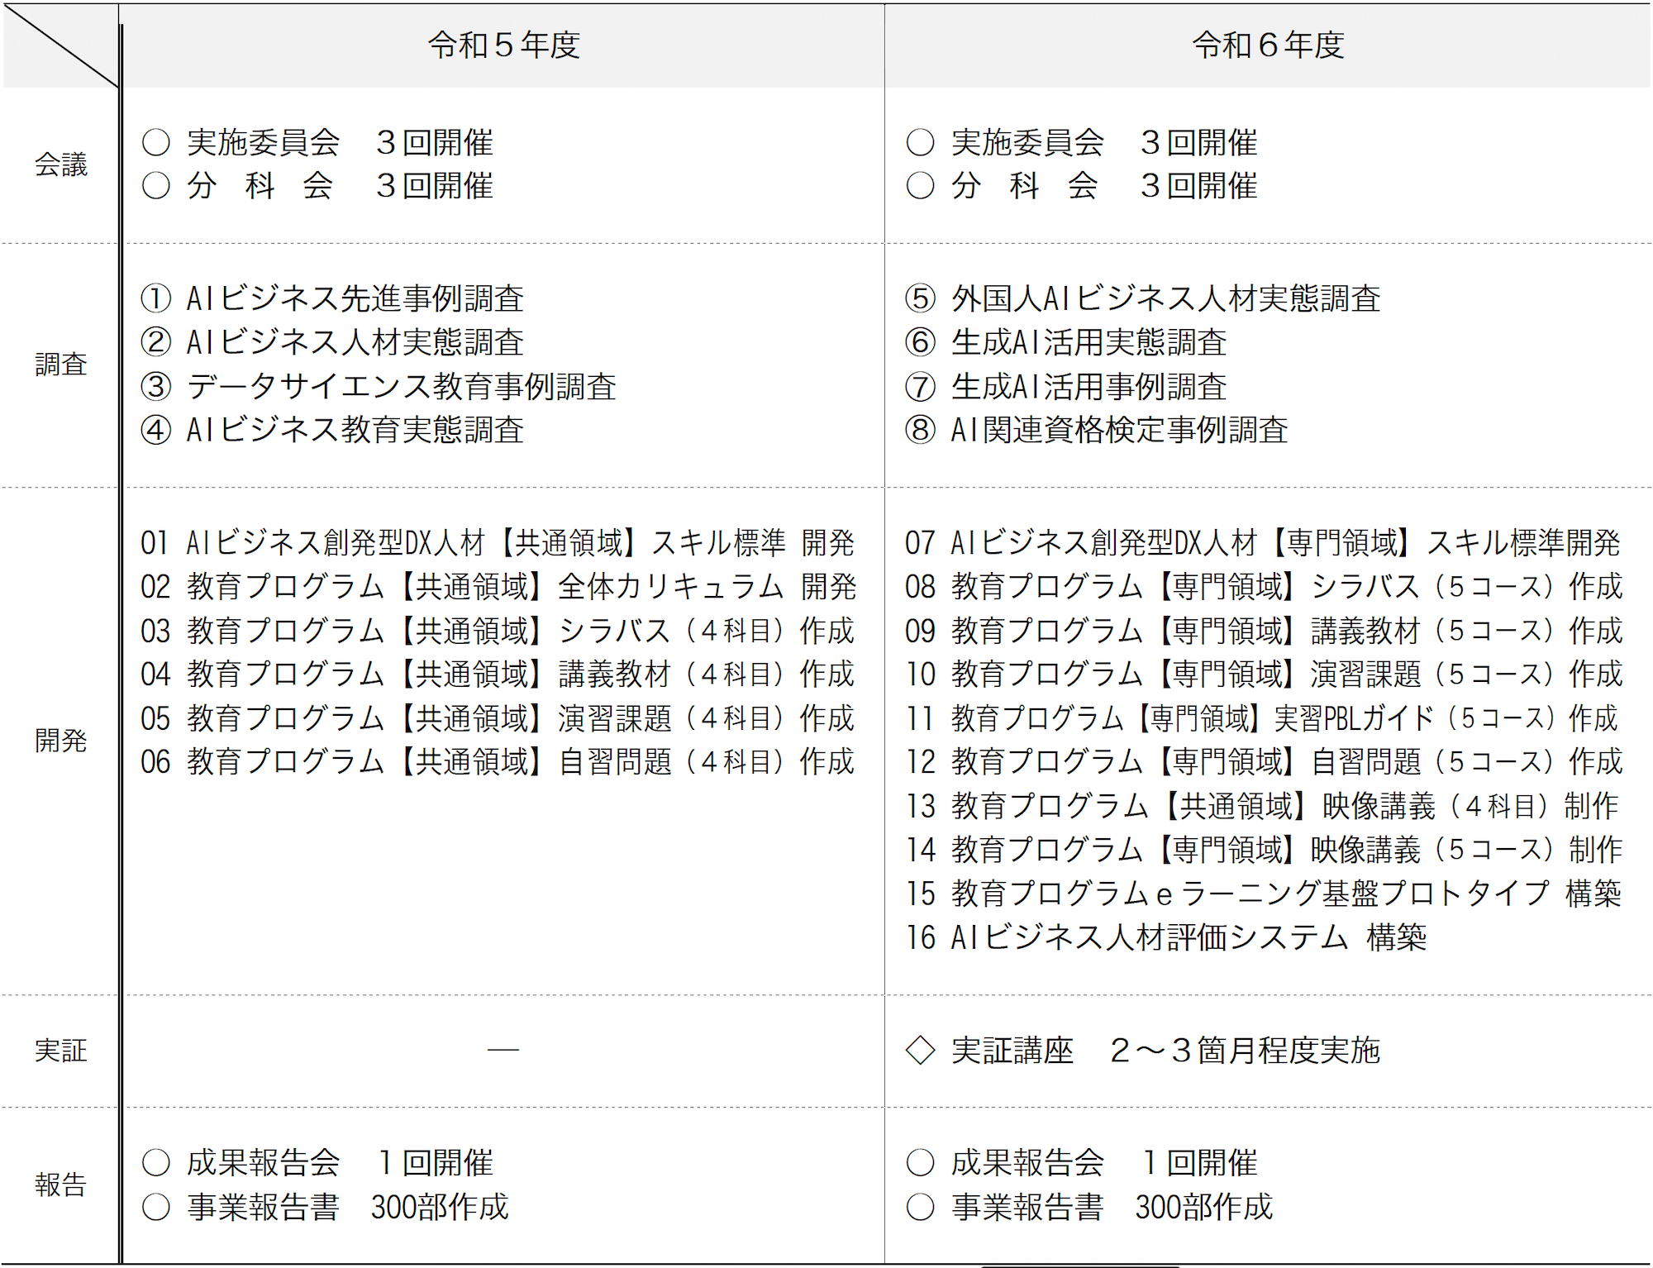This screenshot has height=1268, width=1653.
Task: Click the 令和6年度 column header
Action: point(1268,45)
